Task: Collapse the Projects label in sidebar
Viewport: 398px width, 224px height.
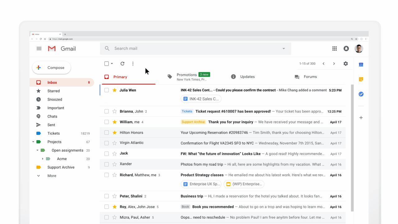Action: tap(33, 142)
